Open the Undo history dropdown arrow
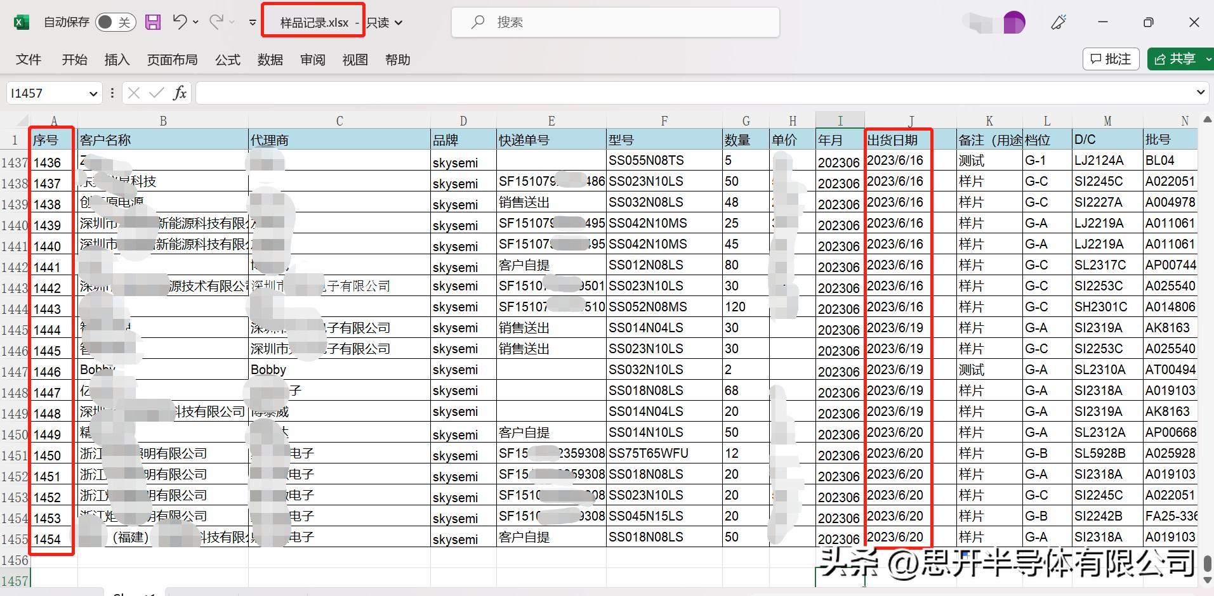 click(195, 22)
